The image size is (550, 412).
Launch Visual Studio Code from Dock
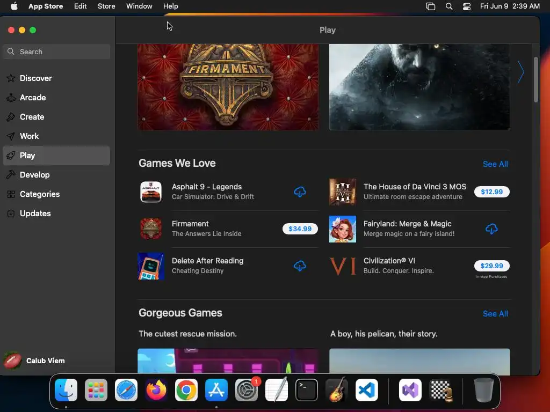(x=366, y=390)
